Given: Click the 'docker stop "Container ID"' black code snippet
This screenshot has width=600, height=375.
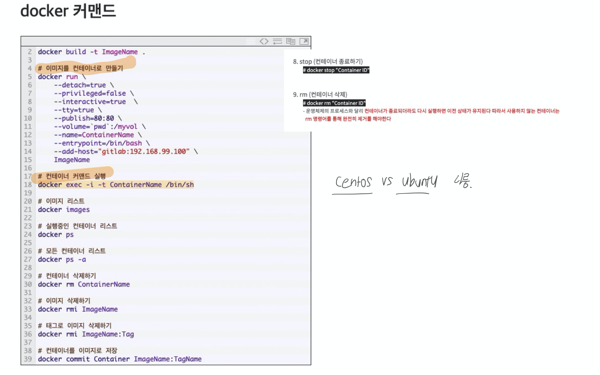Looking at the screenshot, I should pos(336,70).
